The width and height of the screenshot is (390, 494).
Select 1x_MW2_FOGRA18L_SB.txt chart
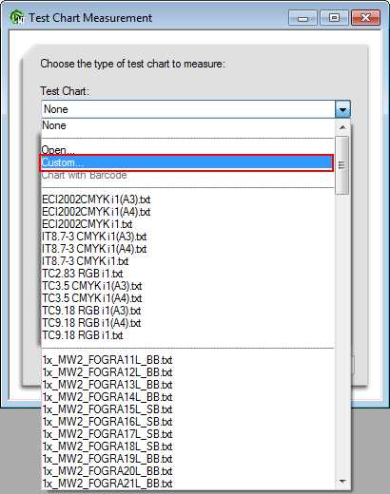pyautogui.click(x=187, y=446)
